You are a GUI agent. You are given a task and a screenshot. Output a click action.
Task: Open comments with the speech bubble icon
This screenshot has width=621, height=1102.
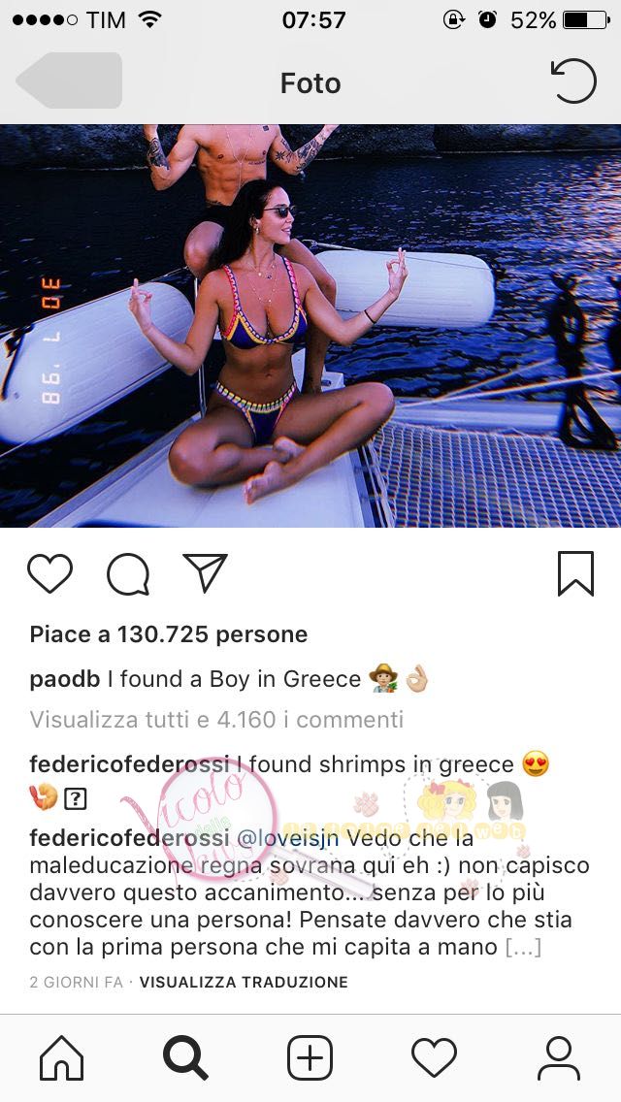pyautogui.click(x=128, y=574)
